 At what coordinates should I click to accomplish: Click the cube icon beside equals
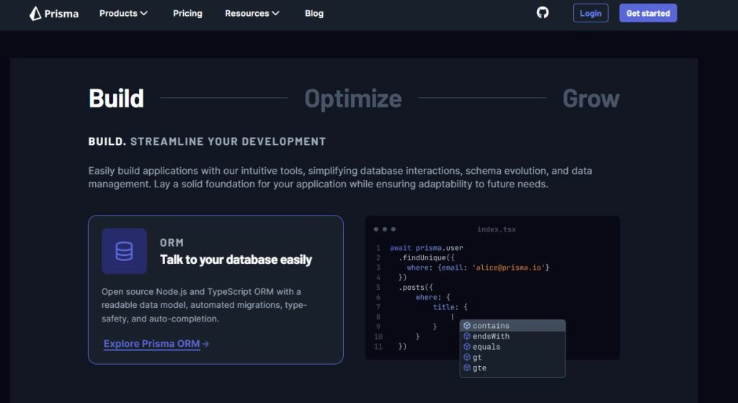point(467,347)
